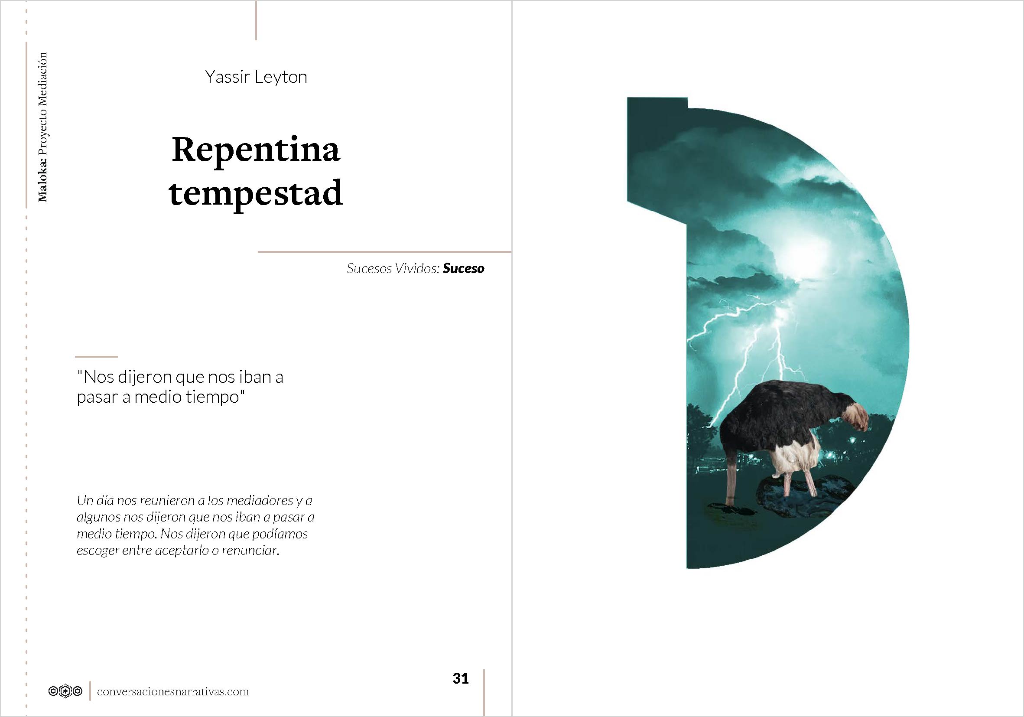Click the hexagon asterisk logo icon in footer
The height and width of the screenshot is (717, 1024).
coord(65,691)
